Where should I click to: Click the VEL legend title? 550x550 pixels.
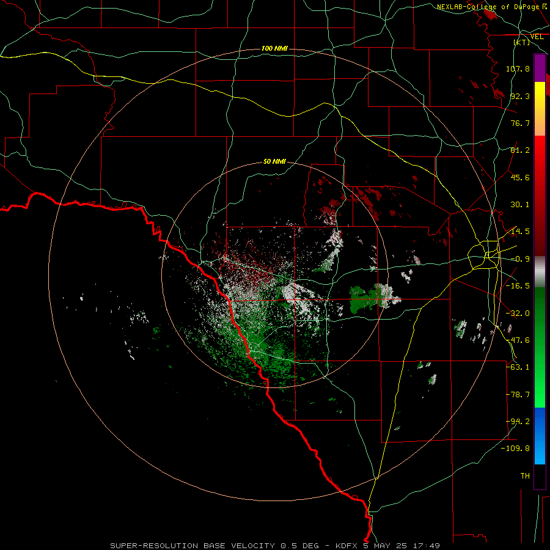(x=537, y=37)
